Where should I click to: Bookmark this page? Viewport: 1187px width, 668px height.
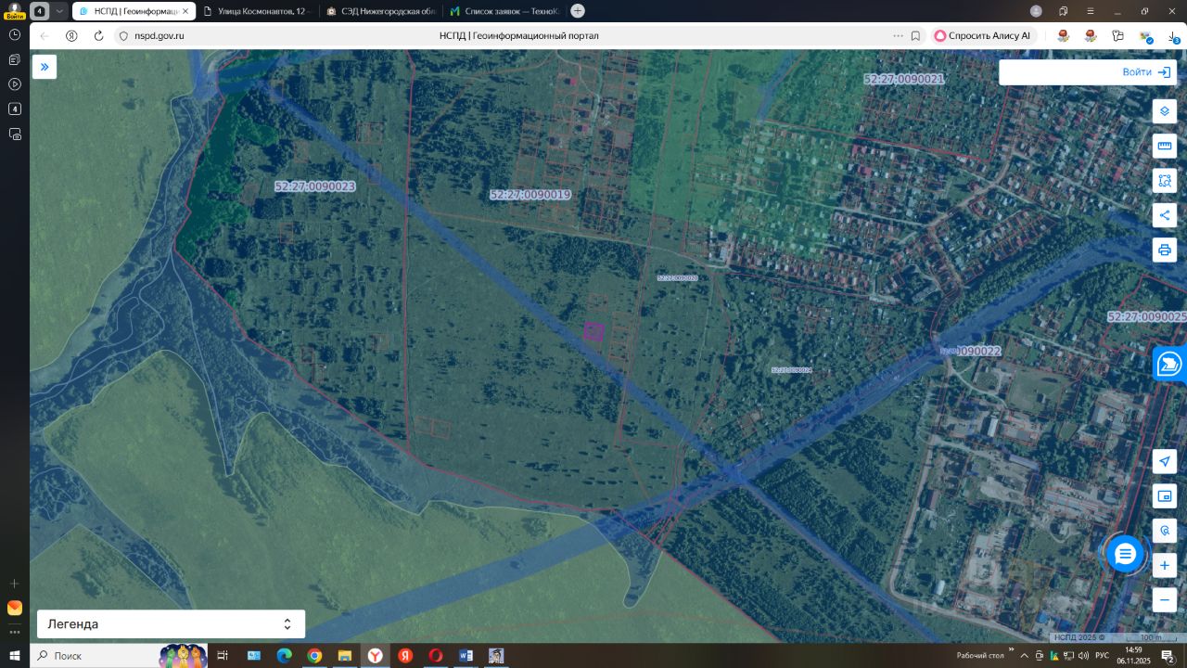click(915, 35)
